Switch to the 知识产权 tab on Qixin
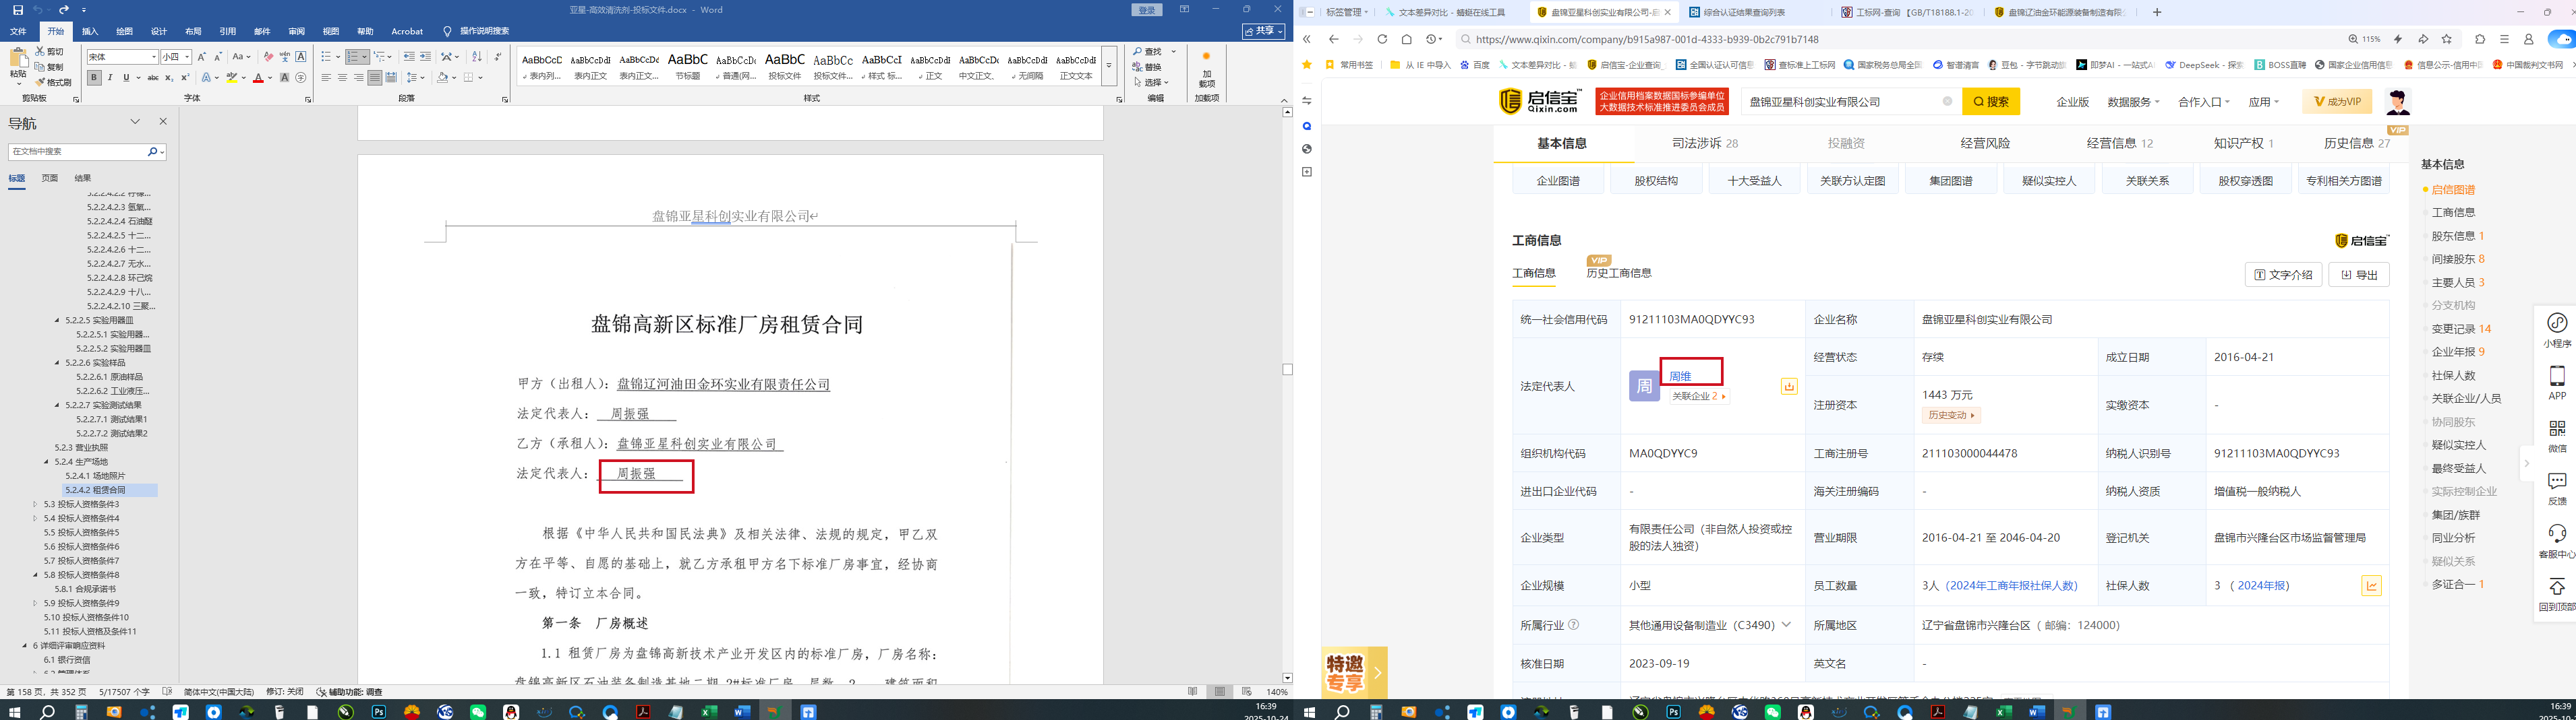 pos(2243,143)
